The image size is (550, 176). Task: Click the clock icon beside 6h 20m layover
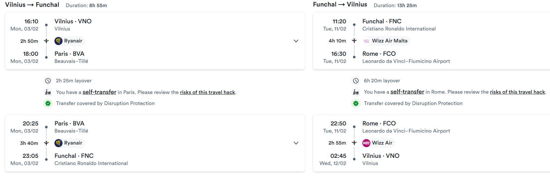tap(356, 81)
